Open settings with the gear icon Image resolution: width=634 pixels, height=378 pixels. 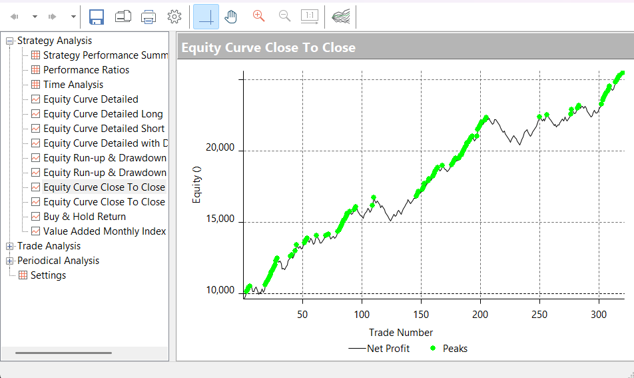174,17
